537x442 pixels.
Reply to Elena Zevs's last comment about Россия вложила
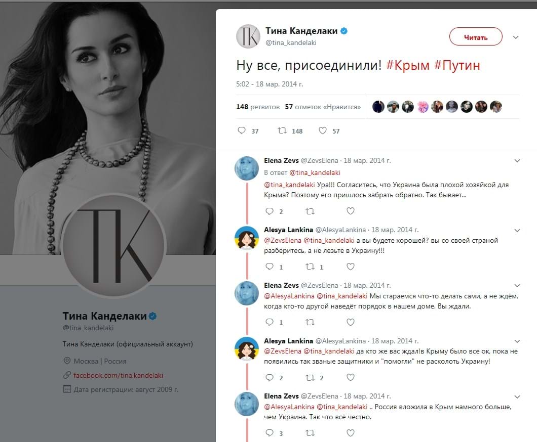pos(270,433)
